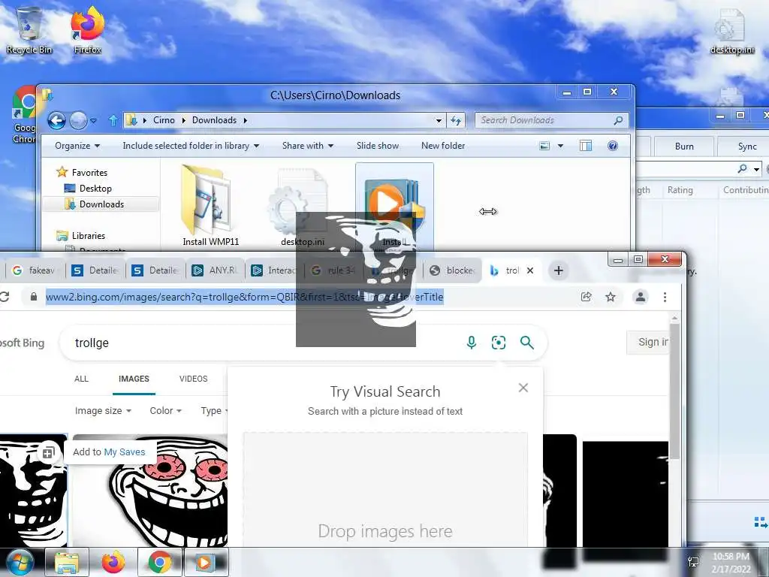Switch to the VIDEOS results tab
Viewport: 769px width, 577px height.
click(x=193, y=379)
